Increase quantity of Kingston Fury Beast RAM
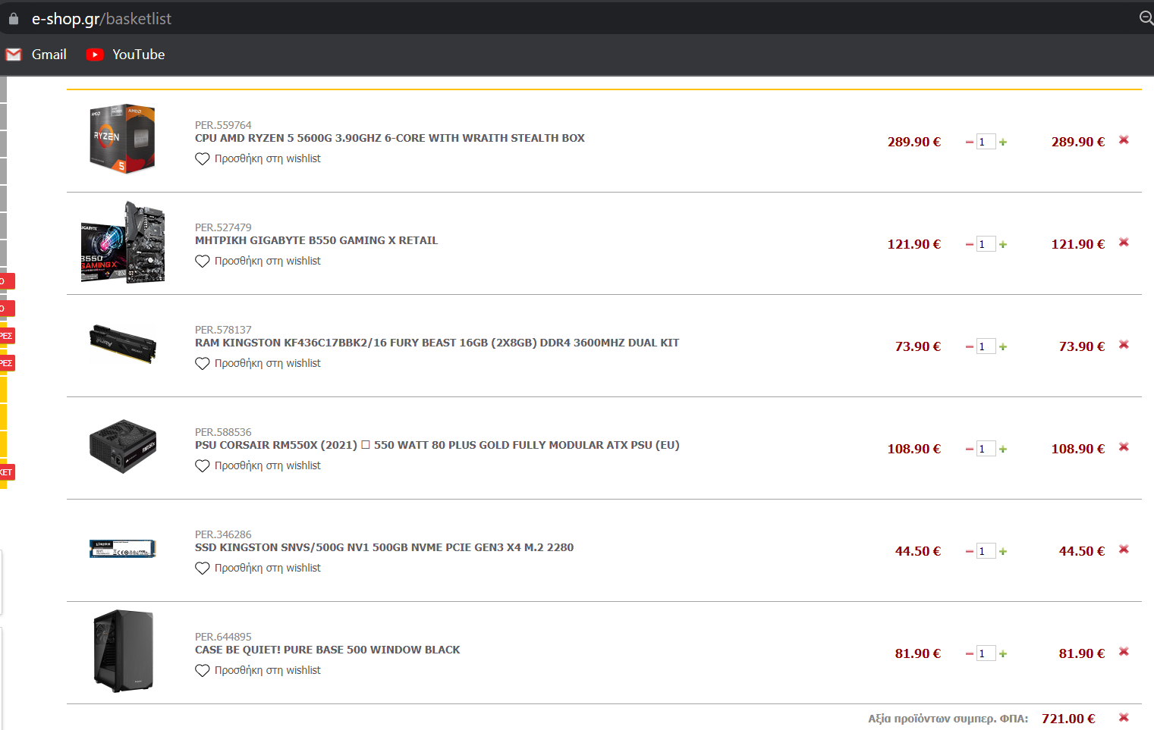Viewport: 1154px width, 730px height. [1003, 347]
